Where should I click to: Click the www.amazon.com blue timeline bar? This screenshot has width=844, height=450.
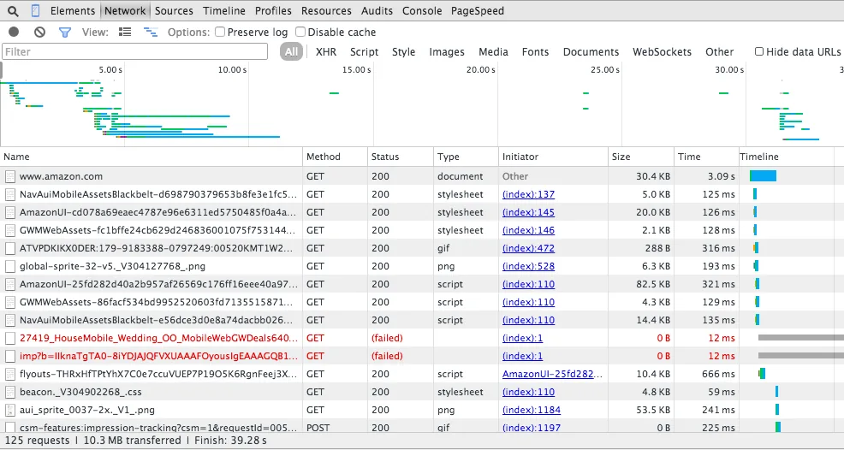click(x=763, y=176)
